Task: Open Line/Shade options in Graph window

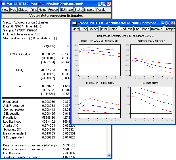Action: [141, 29]
